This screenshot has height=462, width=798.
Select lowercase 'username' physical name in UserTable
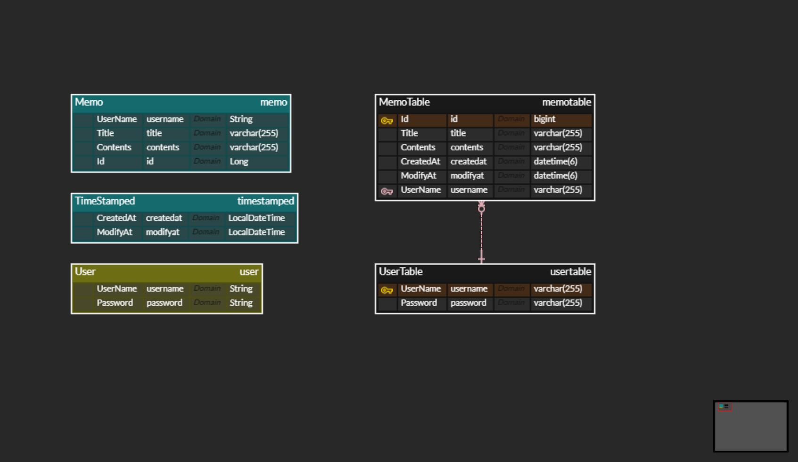pos(469,289)
